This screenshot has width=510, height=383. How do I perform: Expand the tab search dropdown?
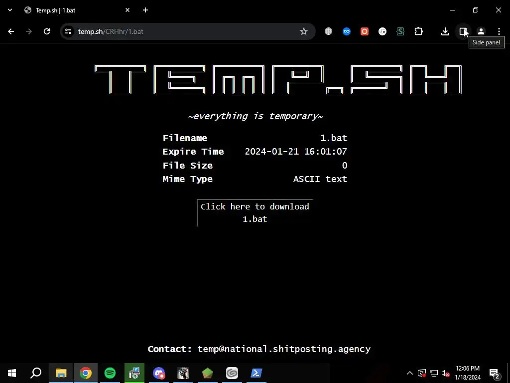click(10, 10)
